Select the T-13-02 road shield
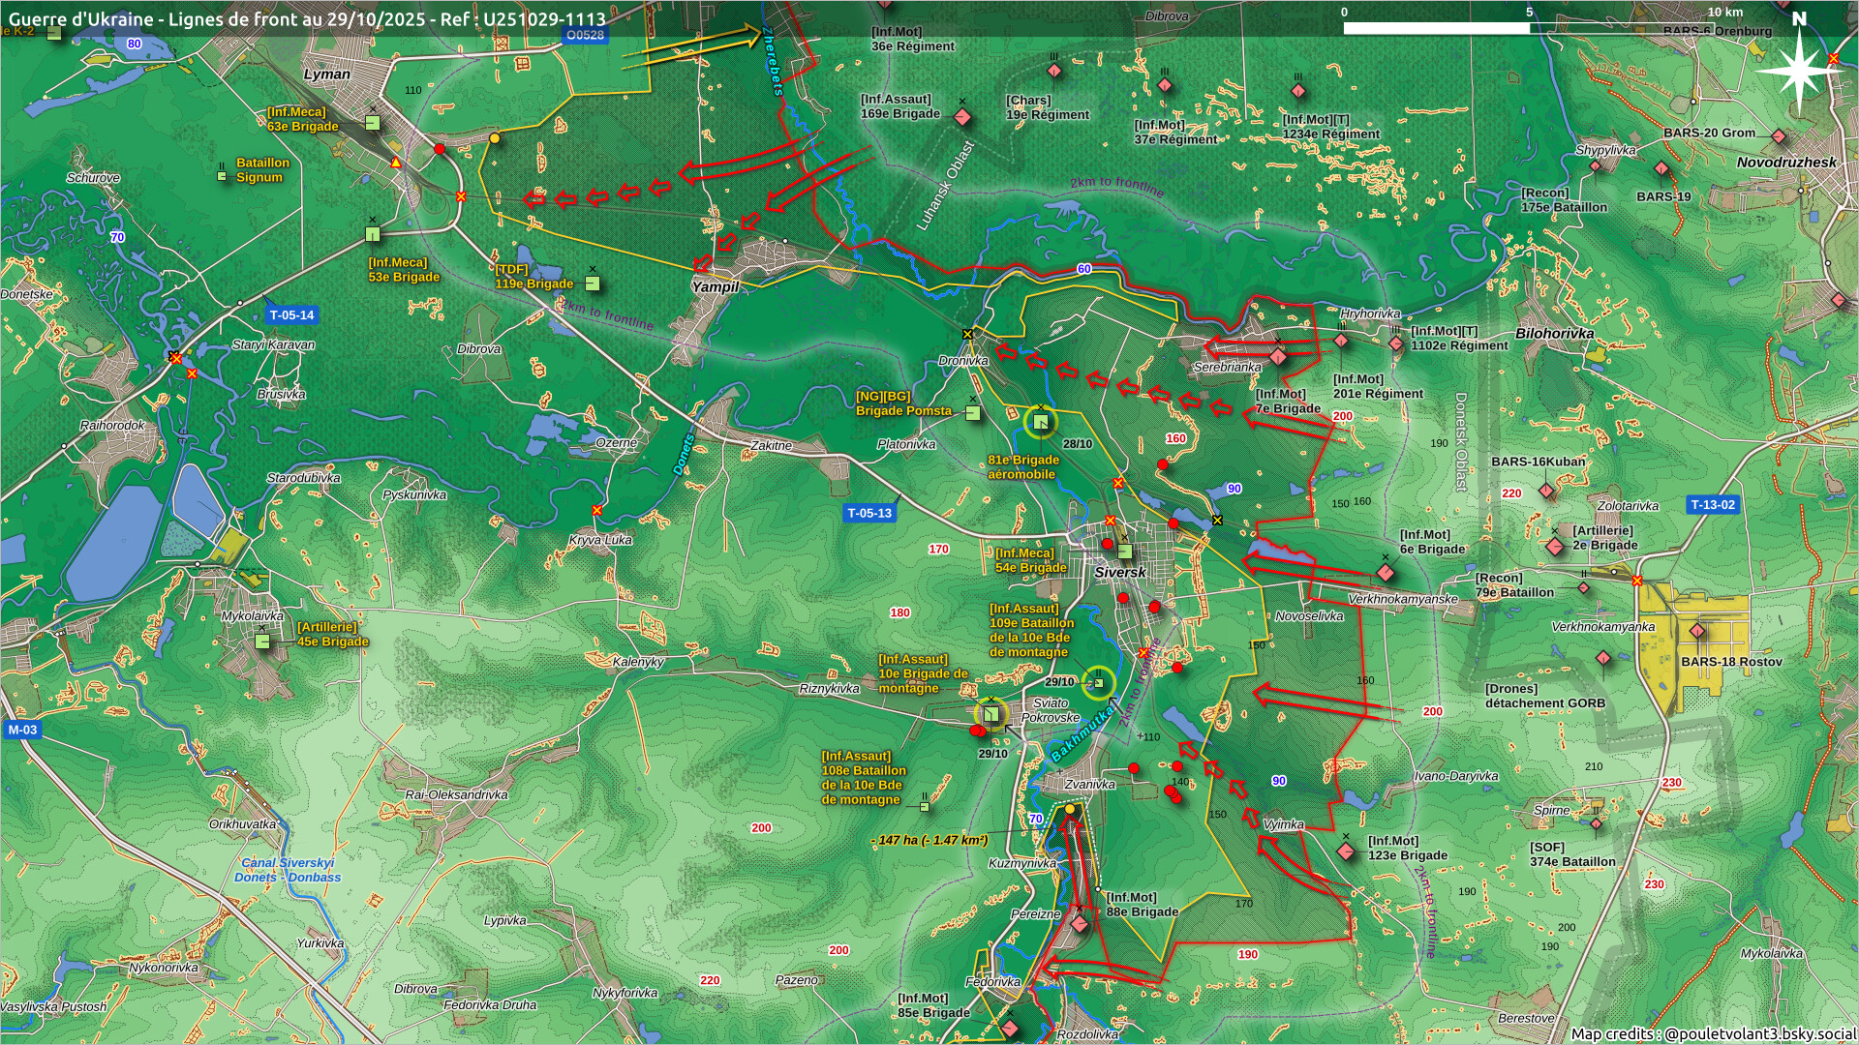 pos(1712,505)
